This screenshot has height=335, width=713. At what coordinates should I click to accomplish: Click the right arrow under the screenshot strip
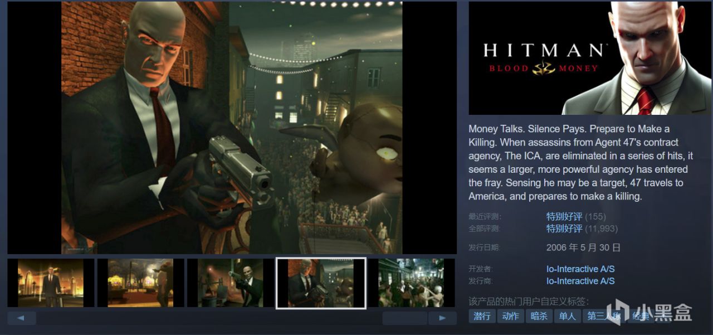click(x=443, y=318)
